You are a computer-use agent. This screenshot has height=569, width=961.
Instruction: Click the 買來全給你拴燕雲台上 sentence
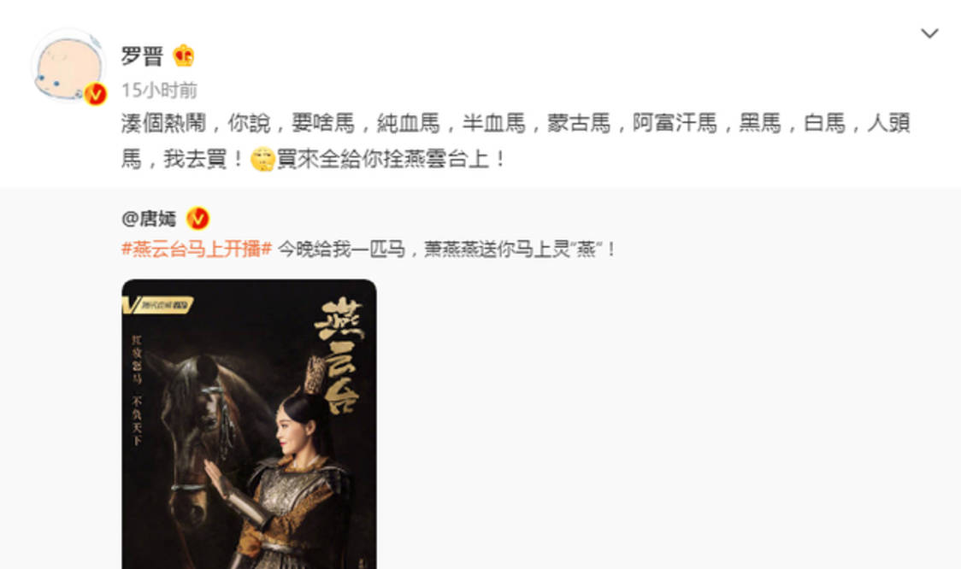[390, 159]
